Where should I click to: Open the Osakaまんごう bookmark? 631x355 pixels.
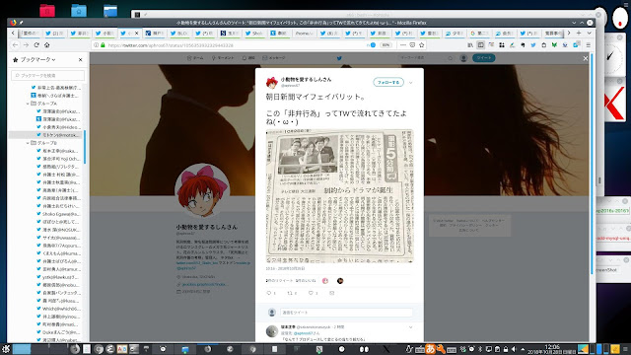pyautogui.click(x=58, y=332)
